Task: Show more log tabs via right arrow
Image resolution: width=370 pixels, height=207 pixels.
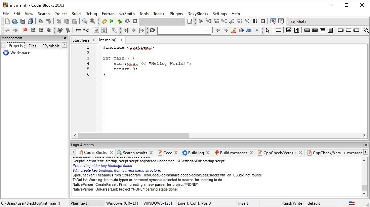Action: (x=366, y=152)
